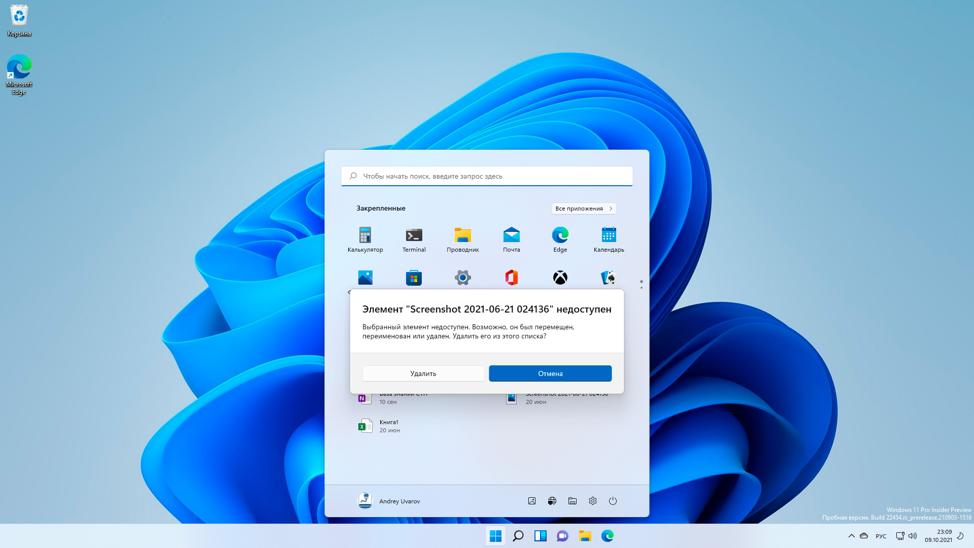Click the Start menu search field
This screenshot has width=974, height=548.
(486, 176)
